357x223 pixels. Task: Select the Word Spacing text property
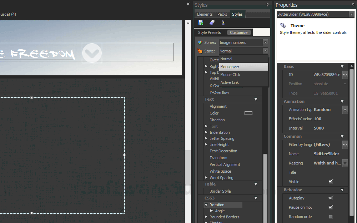(x=221, y=177)
